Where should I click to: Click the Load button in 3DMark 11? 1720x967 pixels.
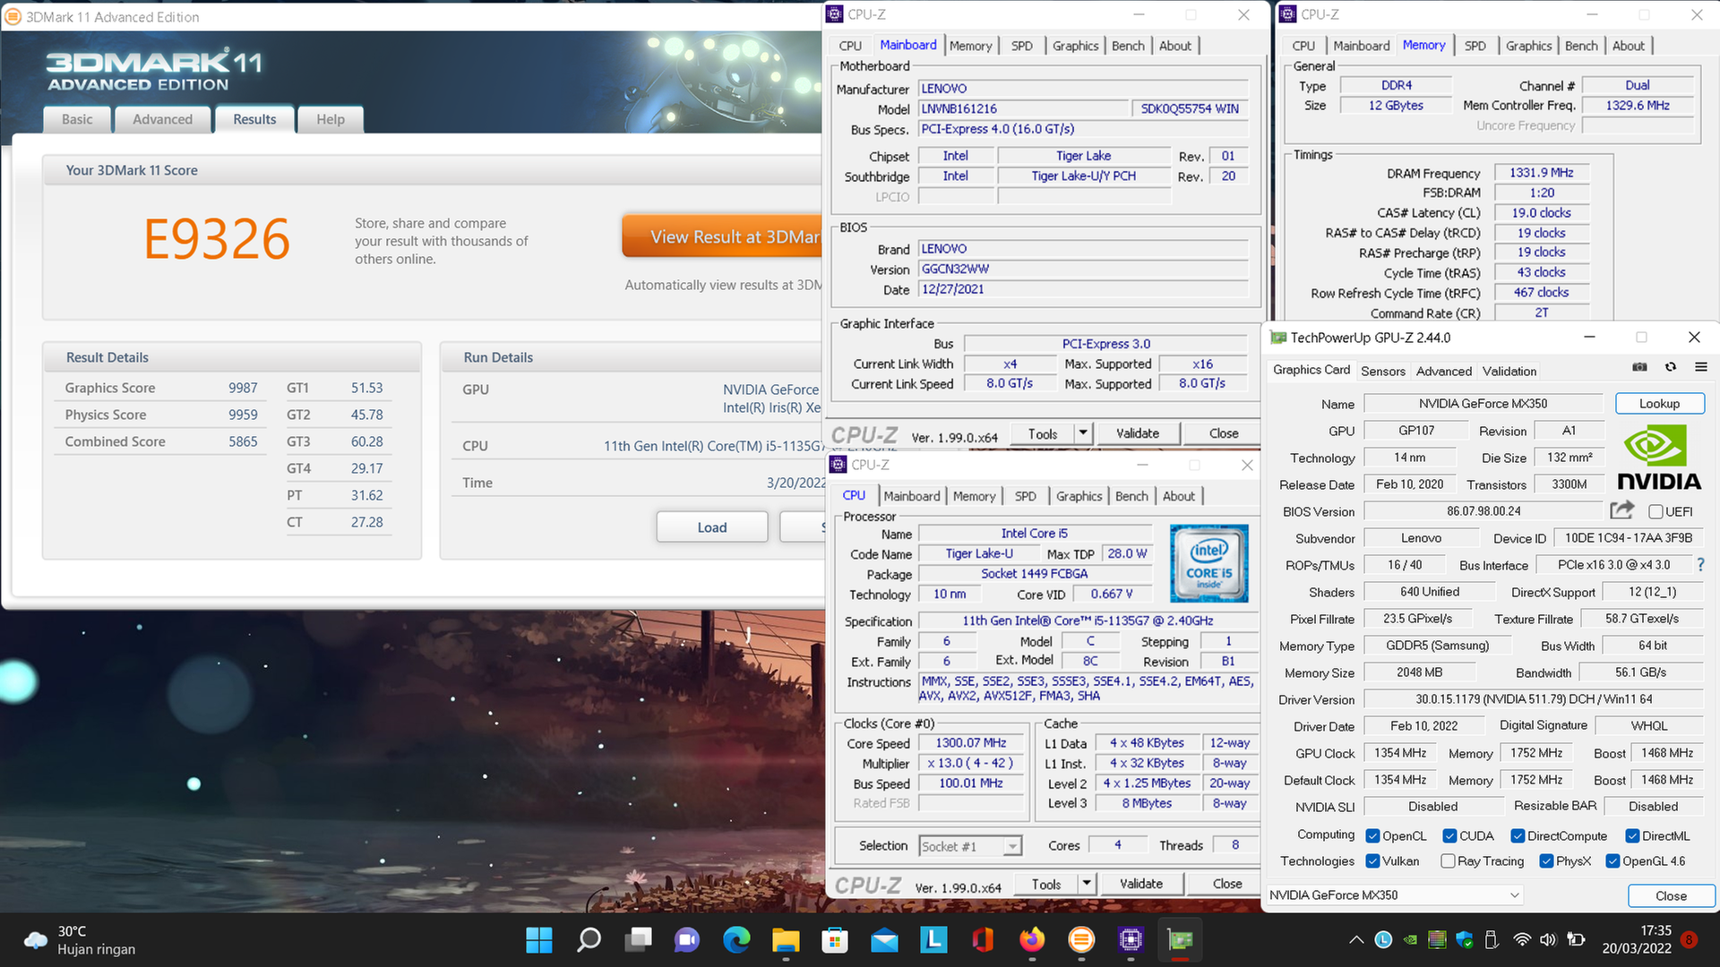tap(712, 527)
